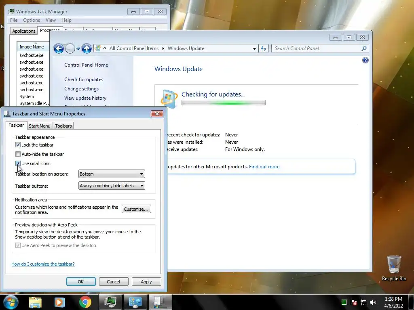The image size is (414, 310).
Task: Click the address bar Control Panel icon
Action: [98, 48]
